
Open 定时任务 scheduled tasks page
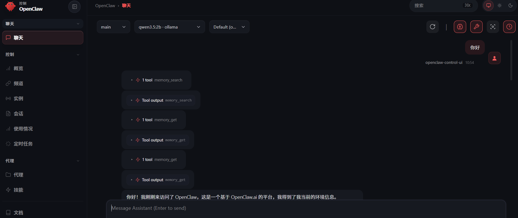coord(43,144)
